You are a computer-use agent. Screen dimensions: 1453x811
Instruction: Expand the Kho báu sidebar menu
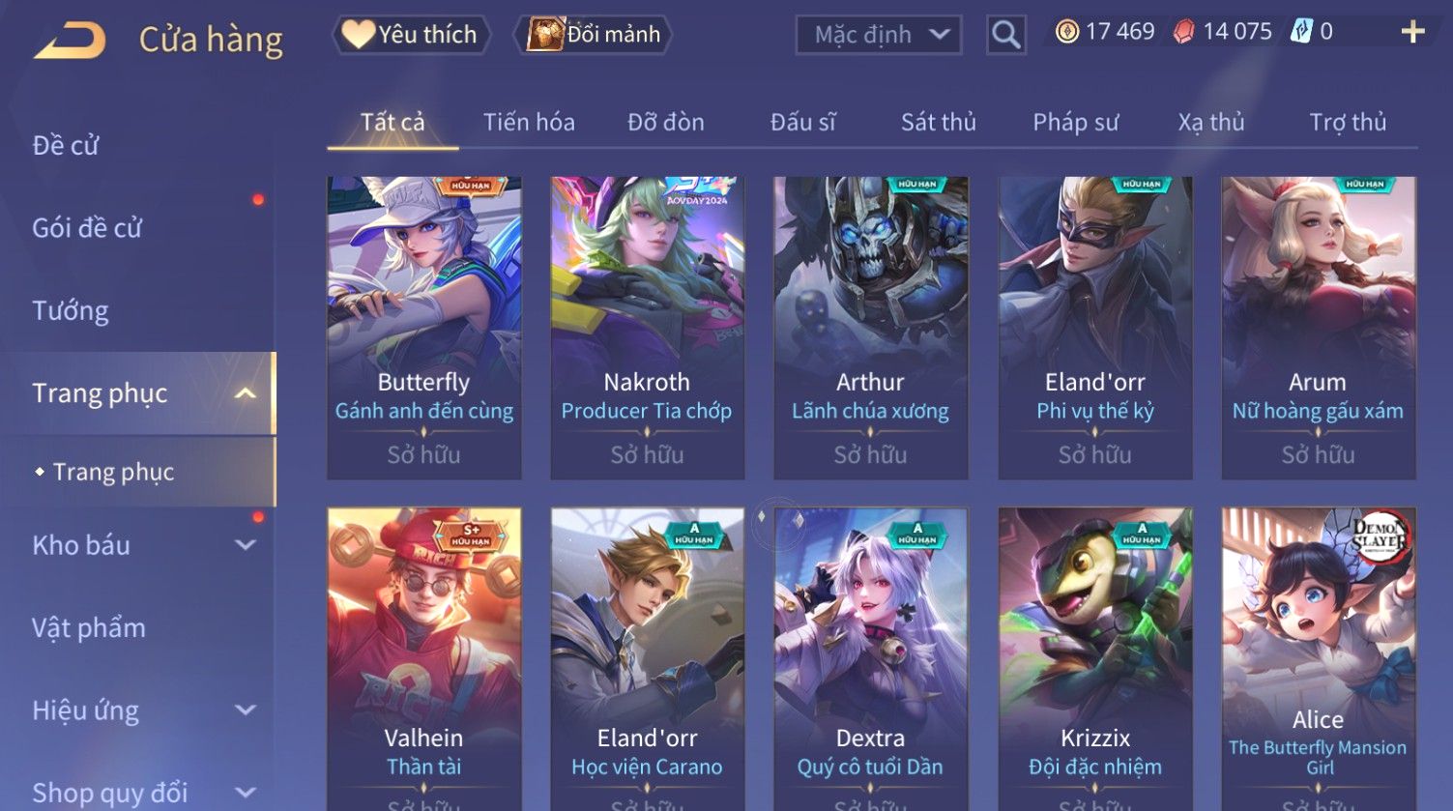point(246,545)
